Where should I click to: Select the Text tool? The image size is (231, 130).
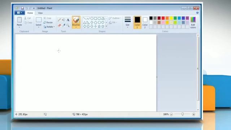coord(68,20)
